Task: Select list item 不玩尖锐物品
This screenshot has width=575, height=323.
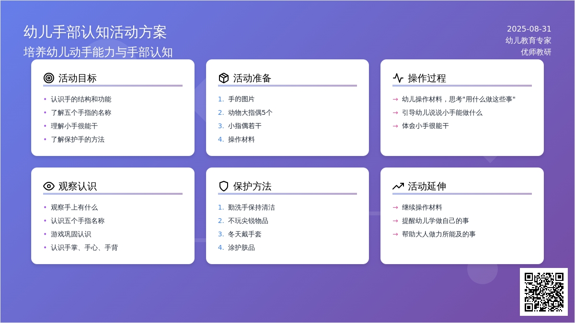Action: (x=248, y=221)
